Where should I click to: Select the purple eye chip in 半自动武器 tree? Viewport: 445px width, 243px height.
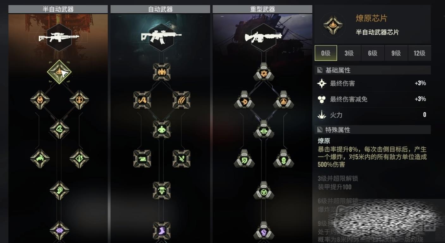point(59,230)
